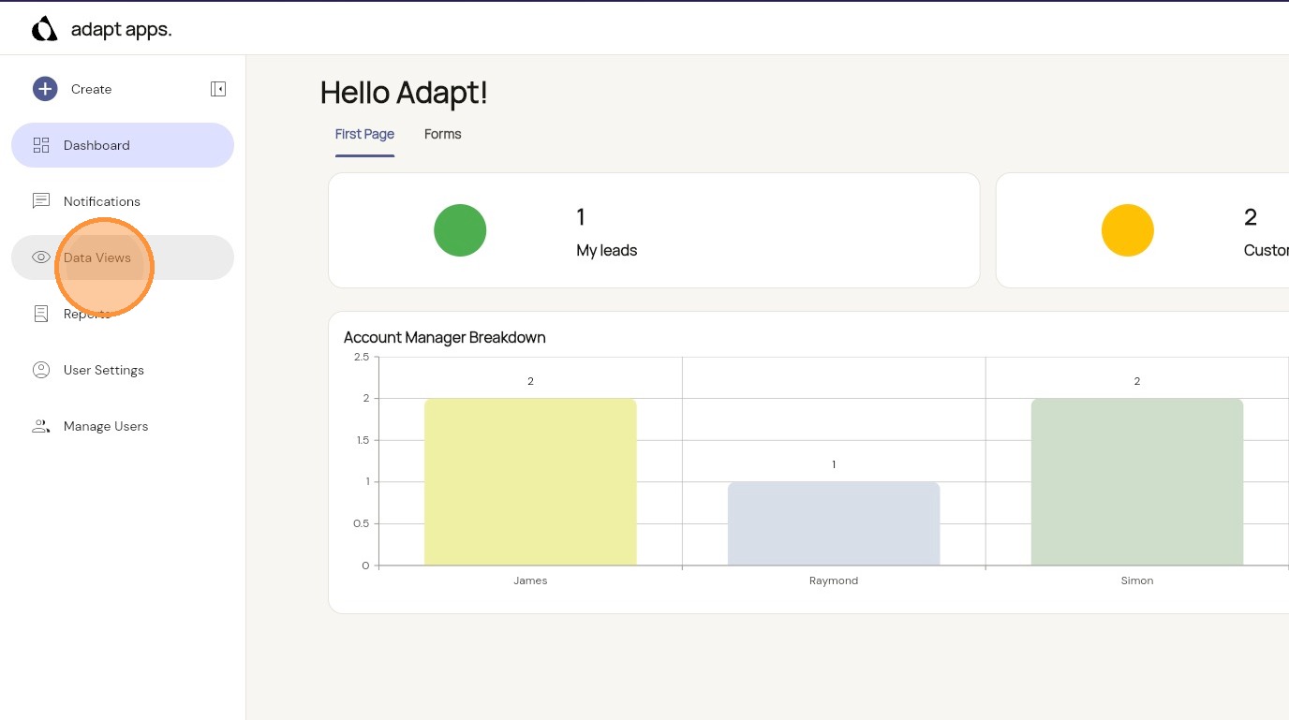Collapse the sidebar panel
This screenshot has width=1289, height=720.
218,89
